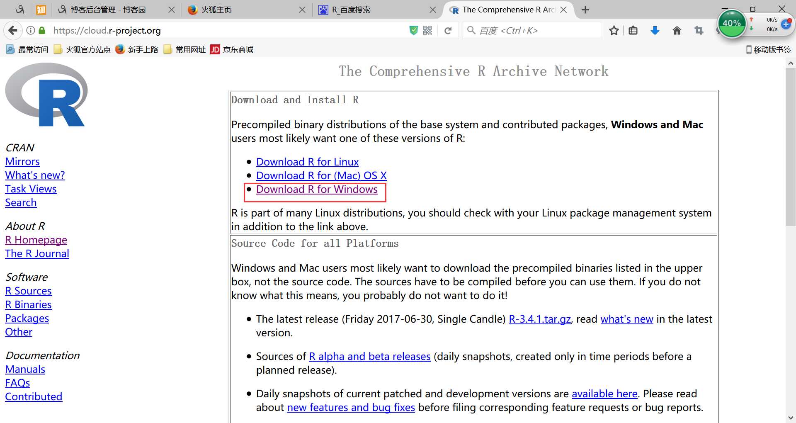Bookmark this page with the star icon

[614, 30]
